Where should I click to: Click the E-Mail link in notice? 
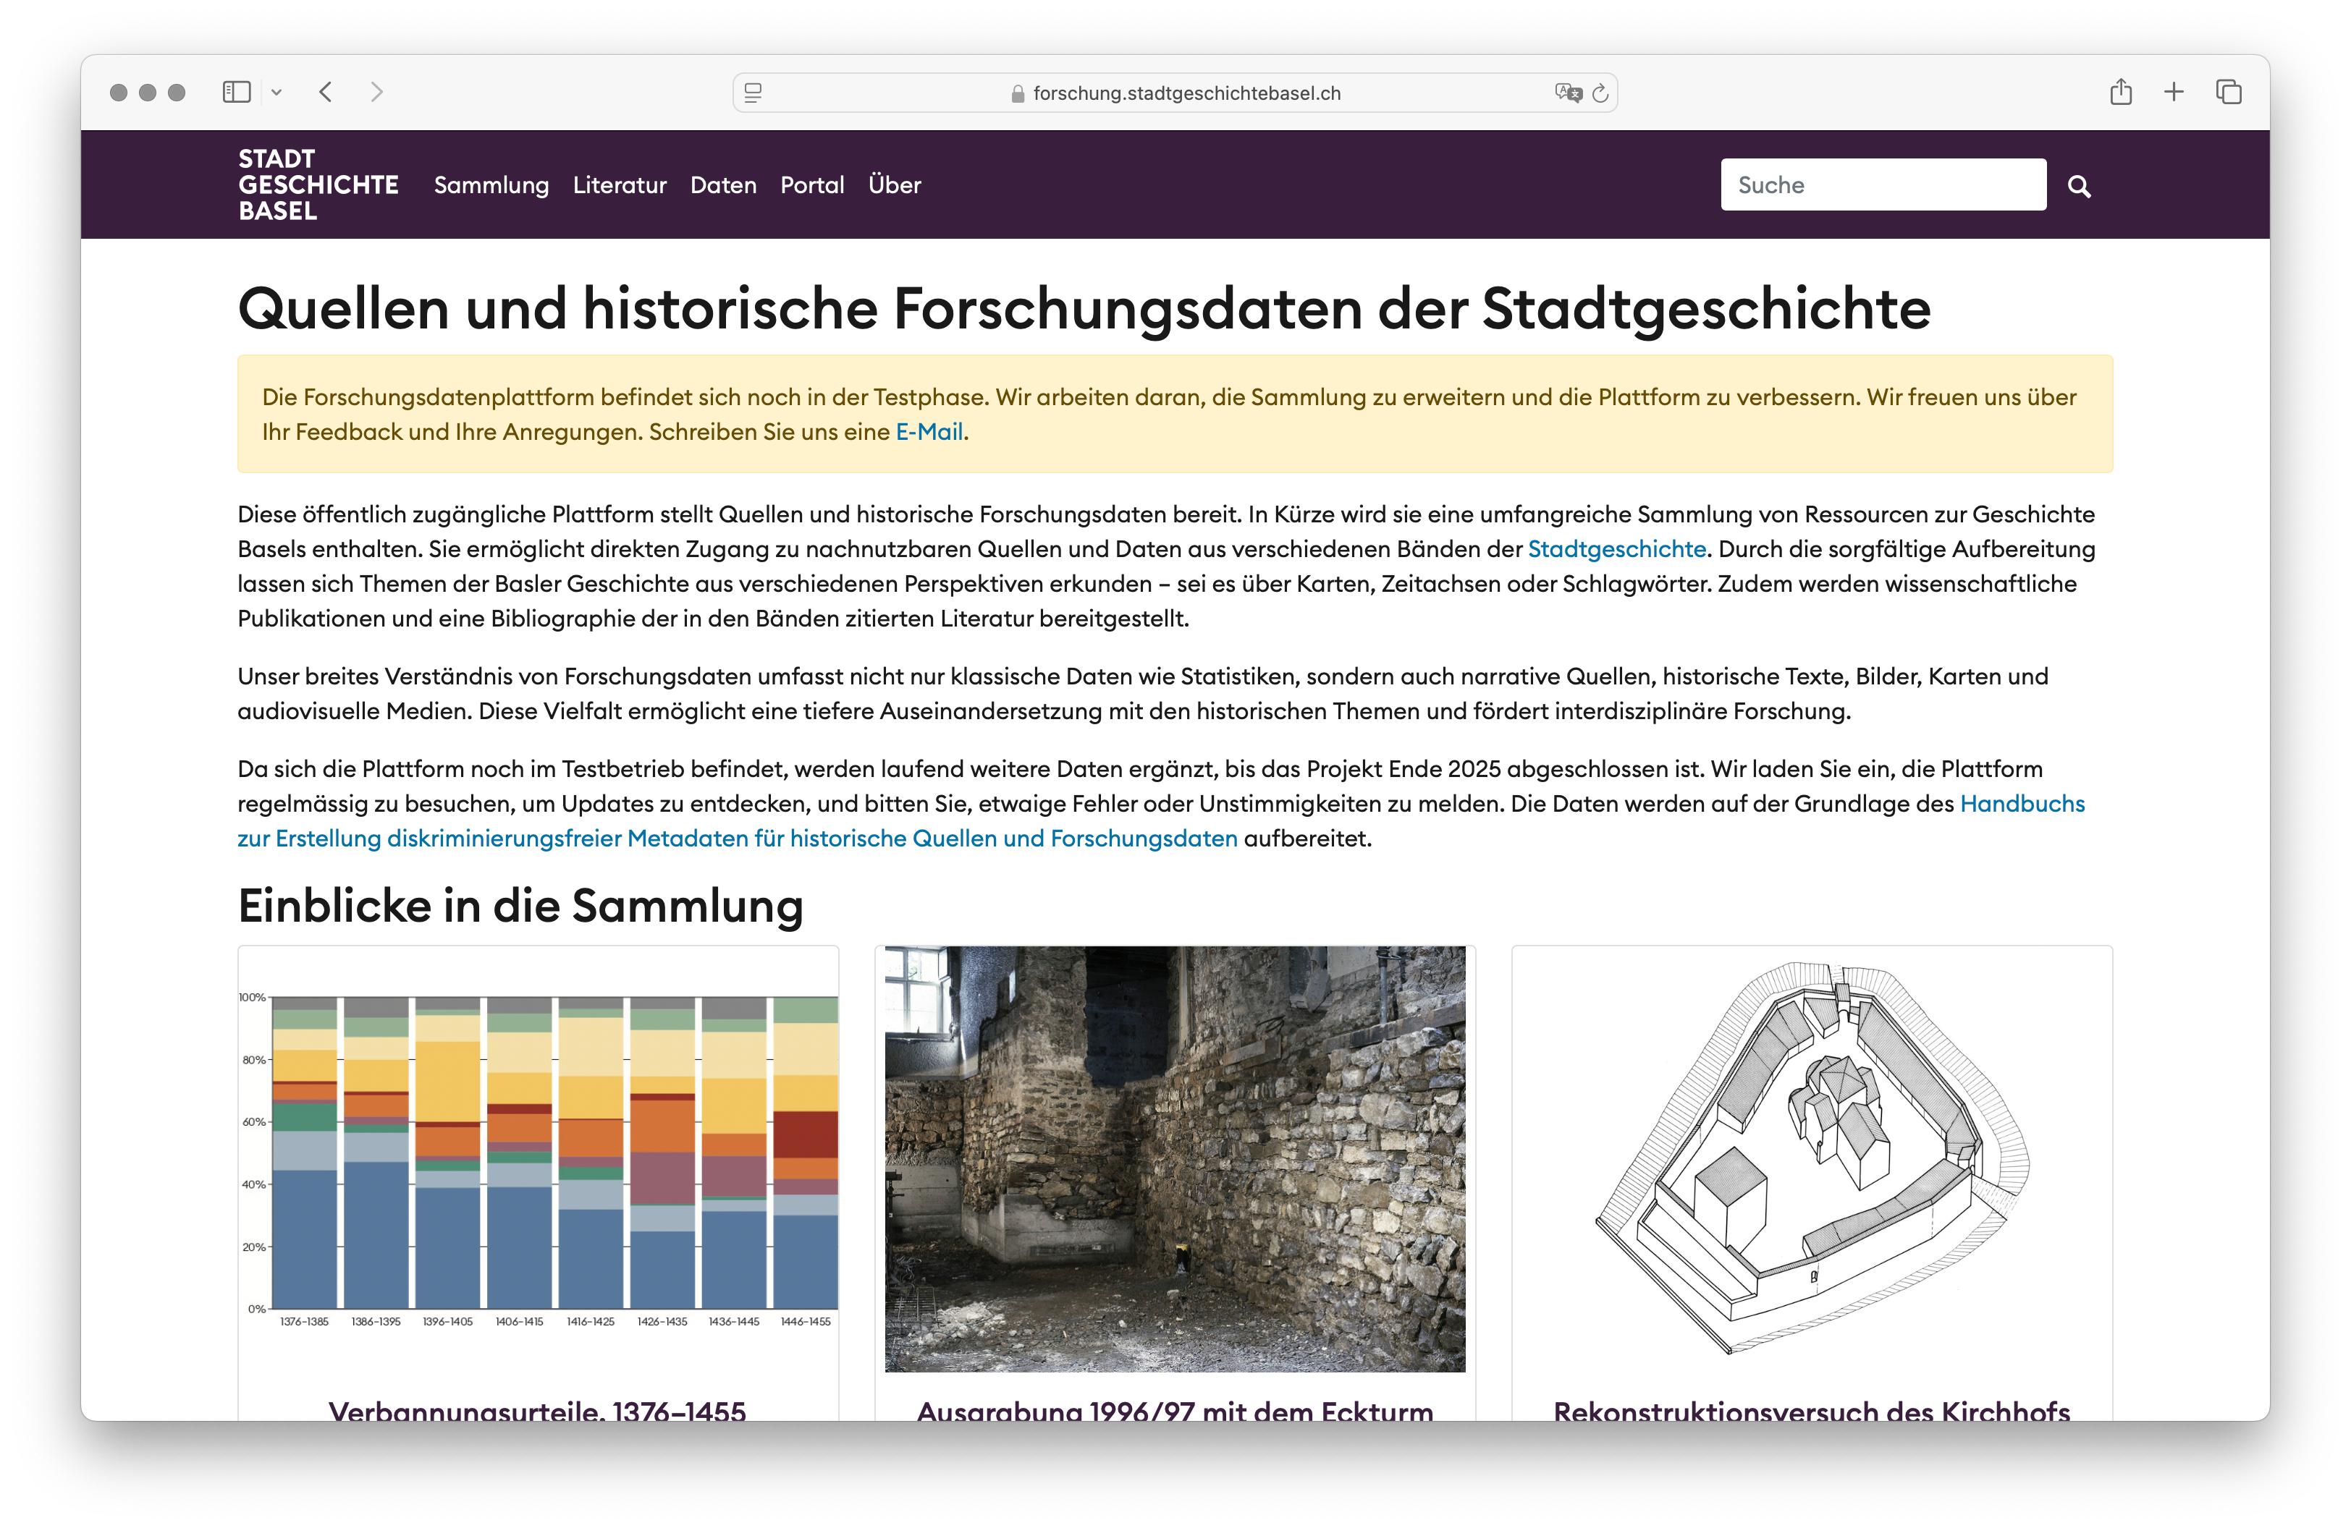tap(929, 431)
